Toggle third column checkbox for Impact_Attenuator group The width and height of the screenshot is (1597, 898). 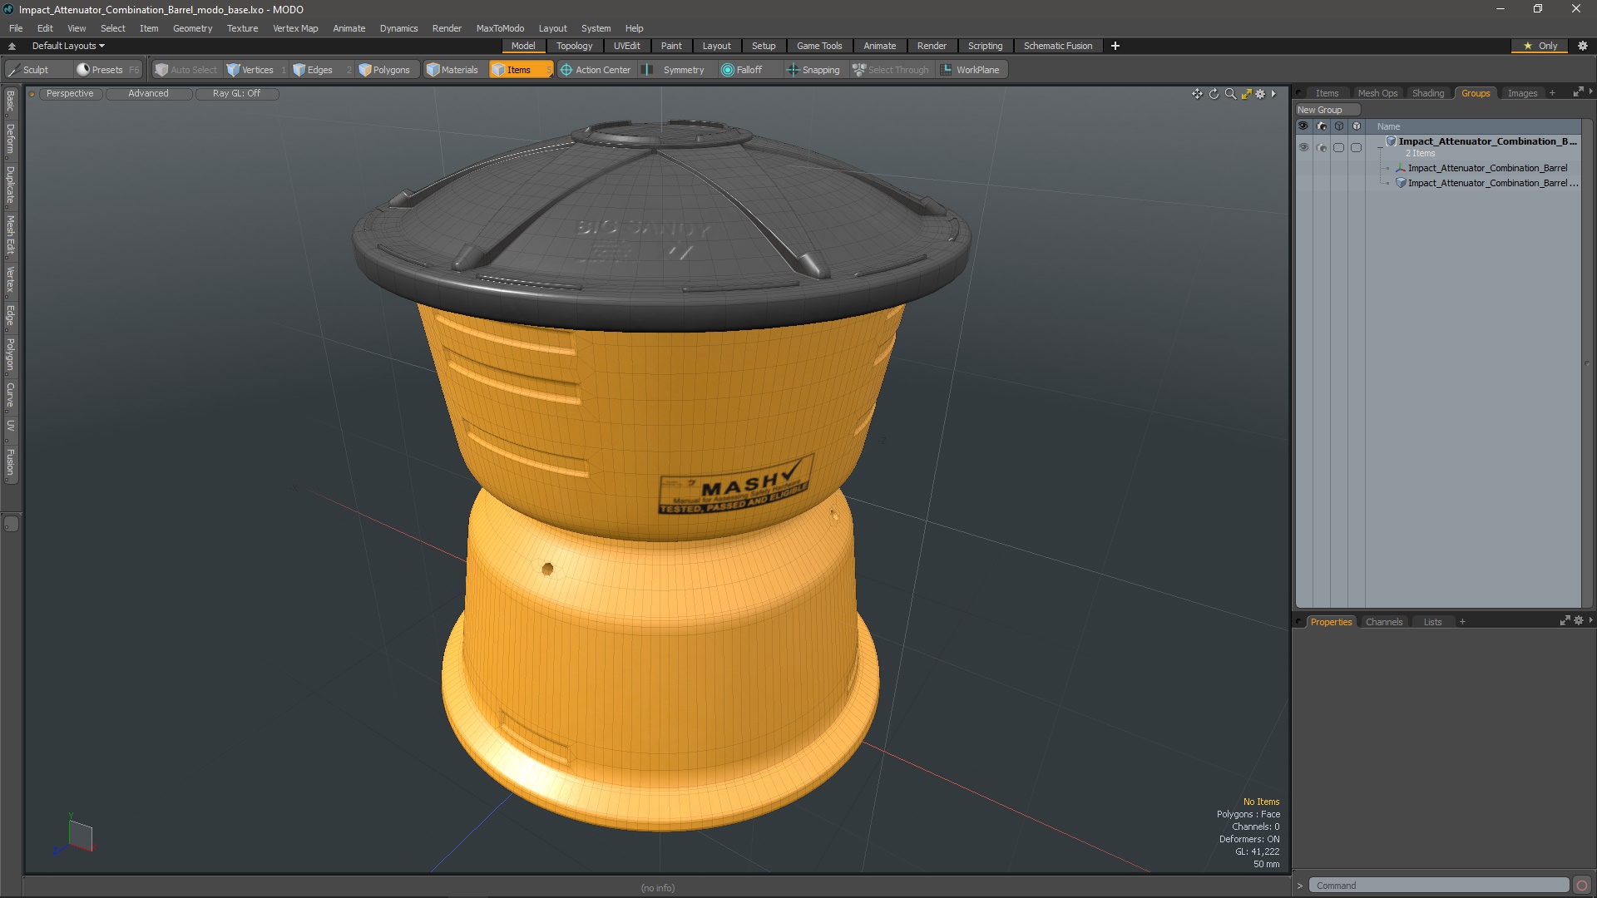click(x=1338, y=147)
